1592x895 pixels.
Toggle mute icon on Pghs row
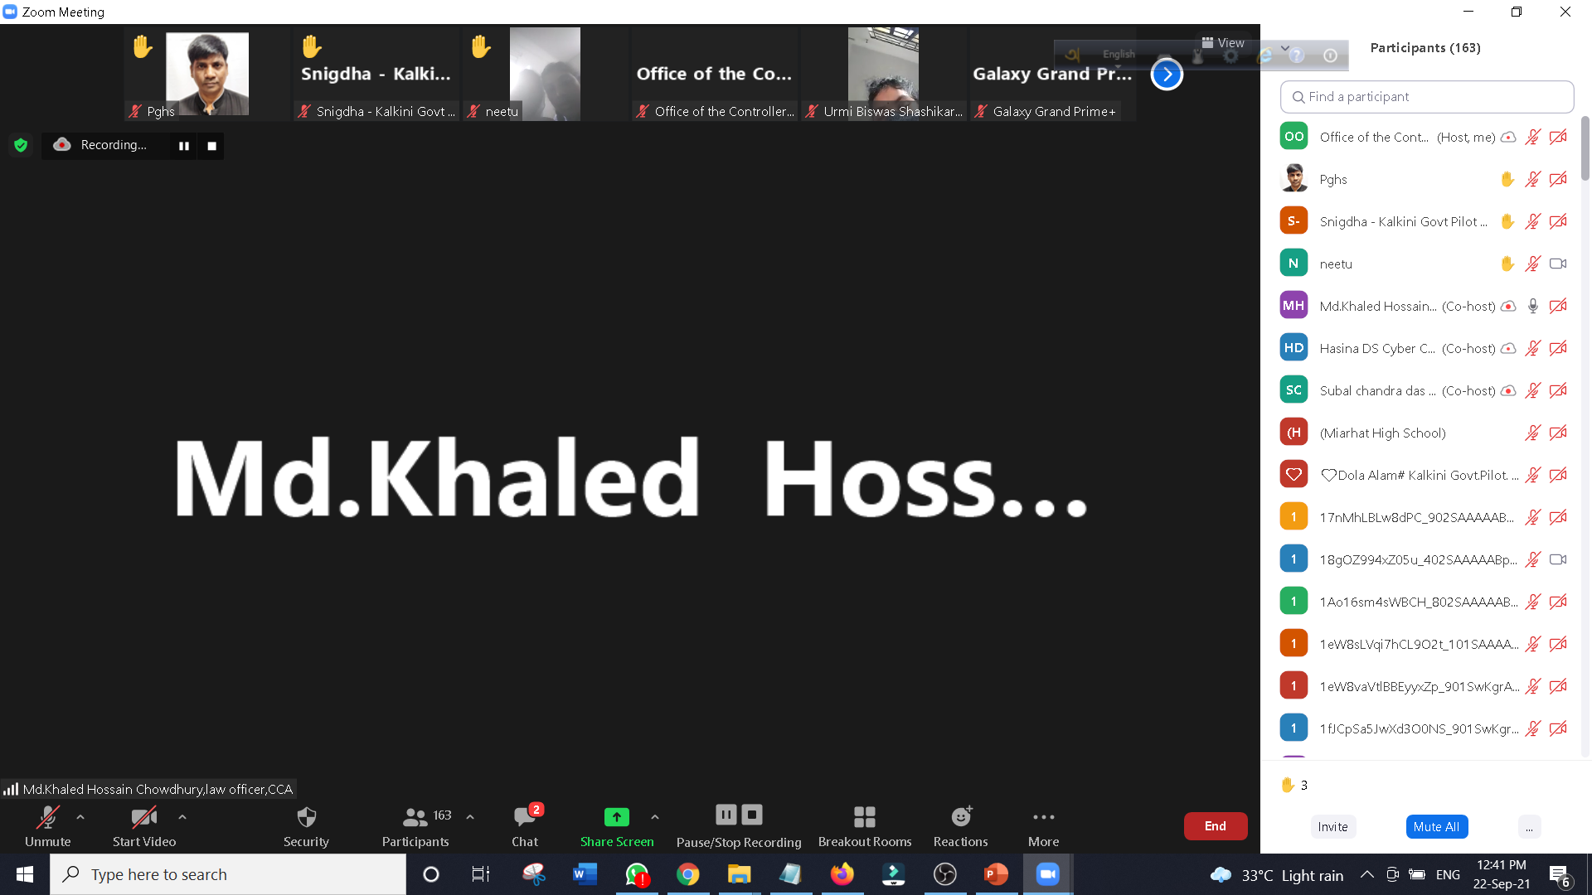(x=1532, y=179)
